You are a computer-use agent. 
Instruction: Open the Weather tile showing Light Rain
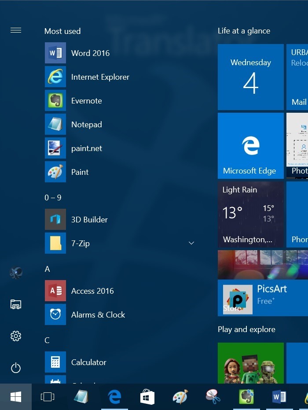[251, 214]
